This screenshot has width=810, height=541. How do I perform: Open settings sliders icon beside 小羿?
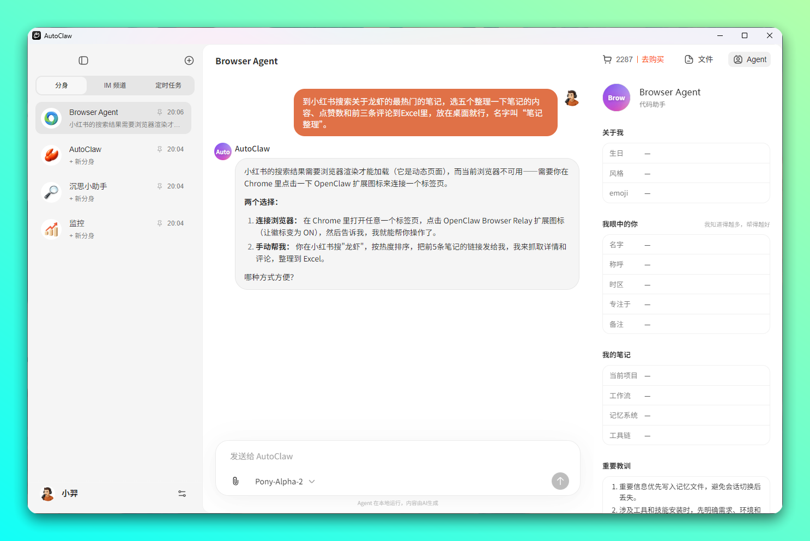click(182, 494)
